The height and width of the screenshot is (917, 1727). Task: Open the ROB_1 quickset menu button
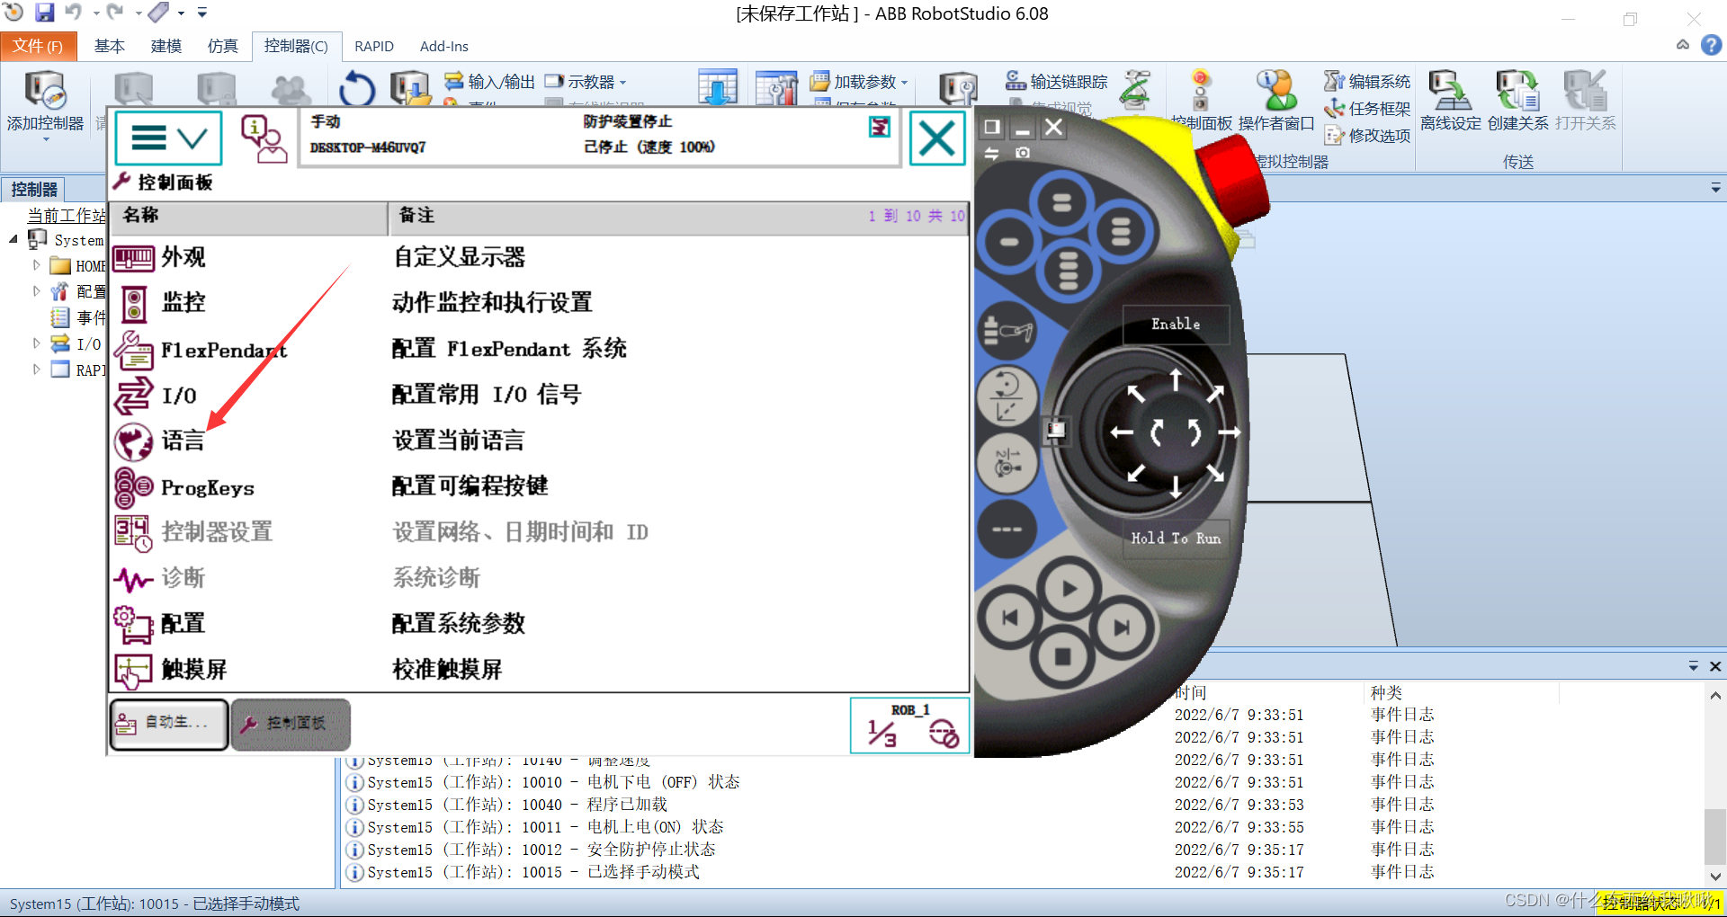pos(909,726)
